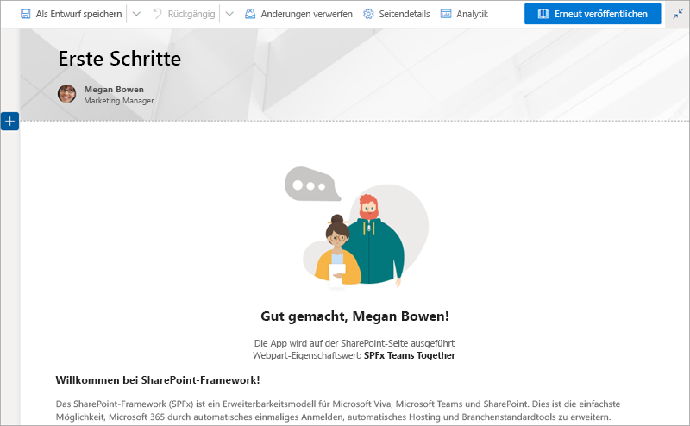
Task: Open Seitendetails panel via its label
Action: [405, 14]
